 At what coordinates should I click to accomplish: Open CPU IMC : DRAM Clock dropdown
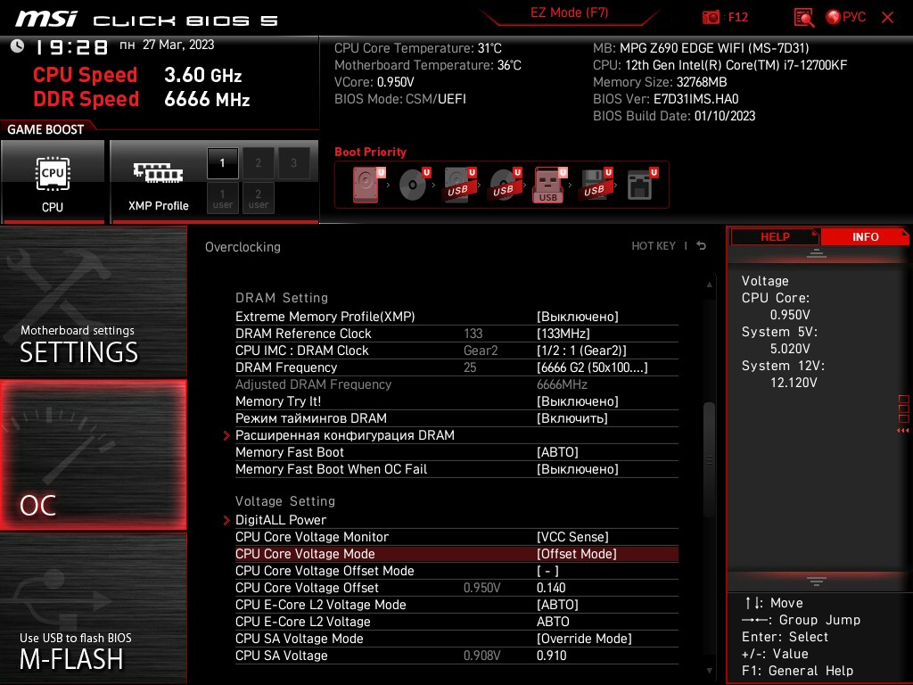click(x=581, y=350)
